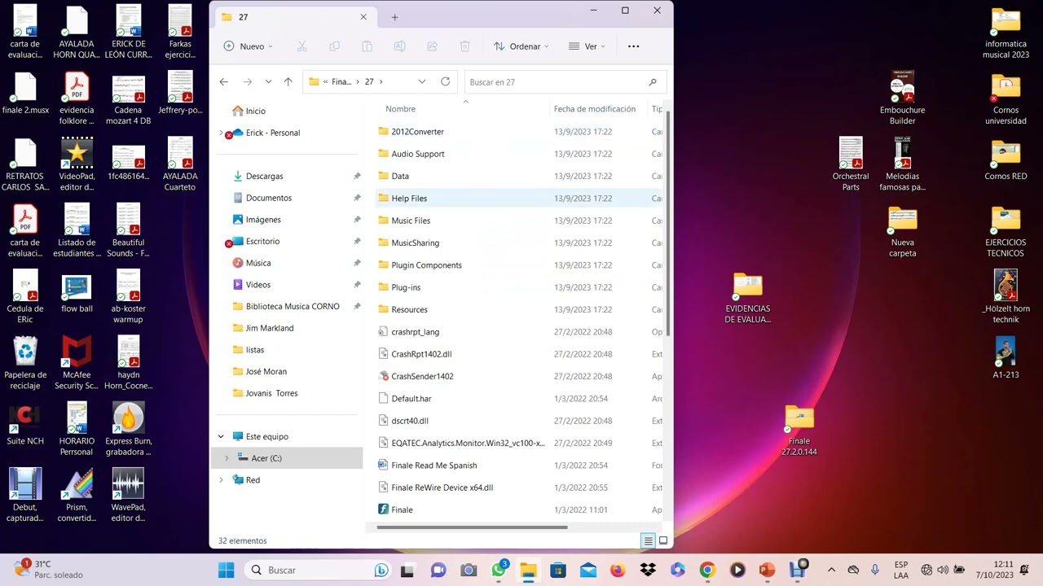Show recent locations dropdown beside forward arrow
The width and height of the screenshot is (1043, 586).
pyautogui.click(x=268, y=81)
